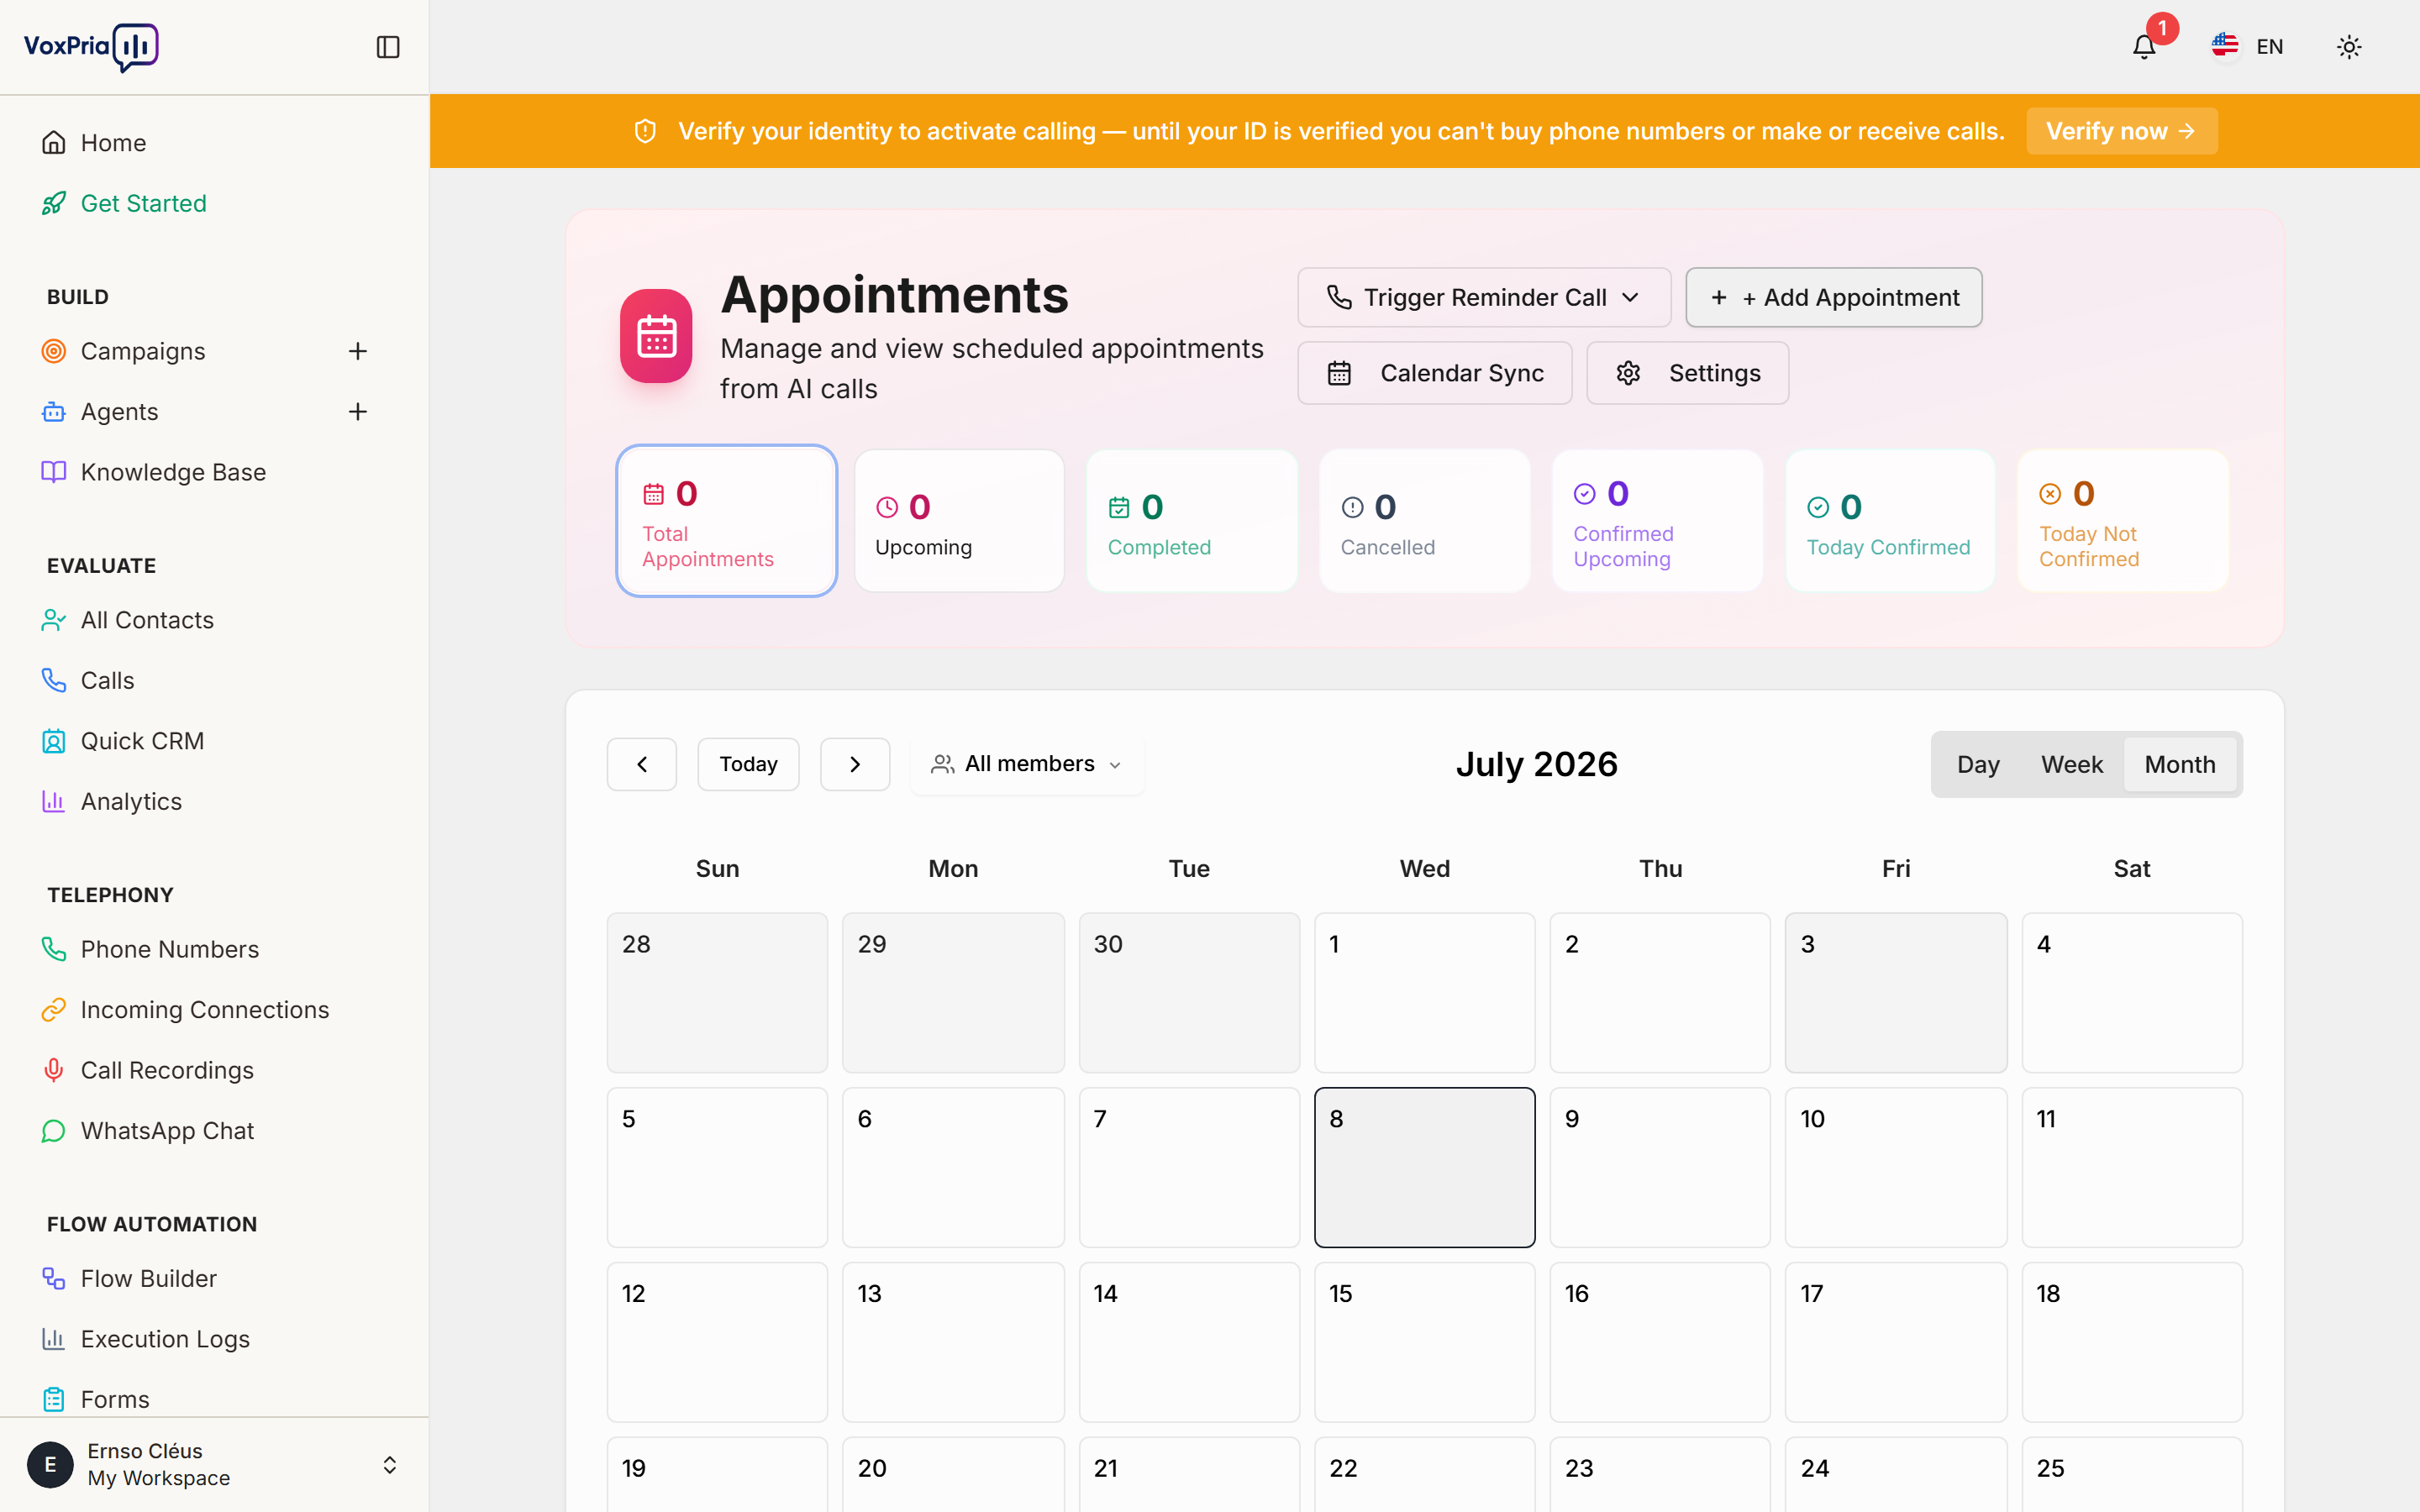Click the VoxPria logo
This screenshot has height=1512, width=2420.
[x=91, y=47]
